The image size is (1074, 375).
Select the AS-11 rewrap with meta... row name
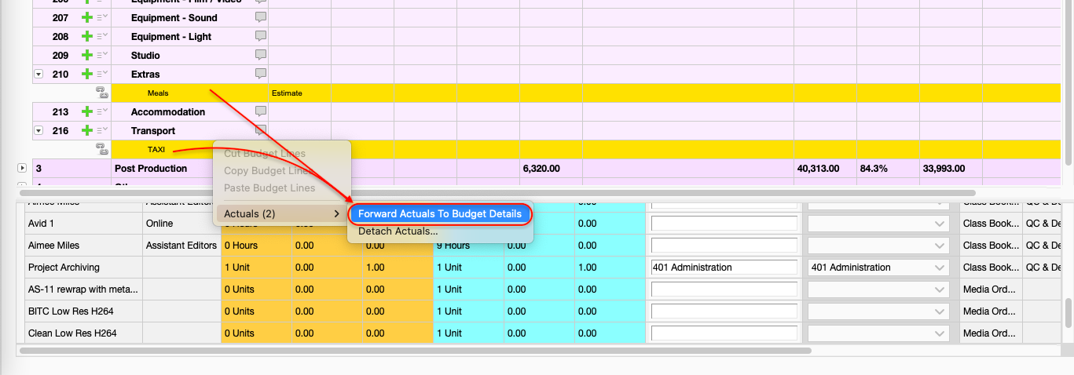point(82,289)
